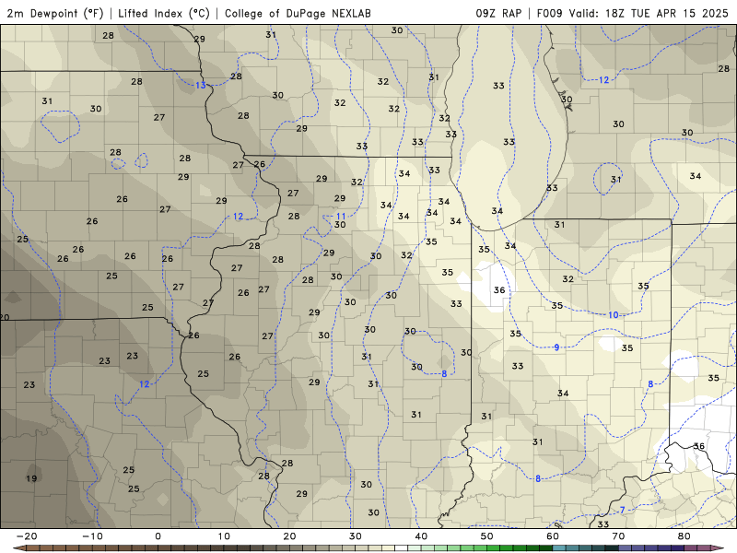Pick the brown segment near -20 on color bar

tap(33, 548)
